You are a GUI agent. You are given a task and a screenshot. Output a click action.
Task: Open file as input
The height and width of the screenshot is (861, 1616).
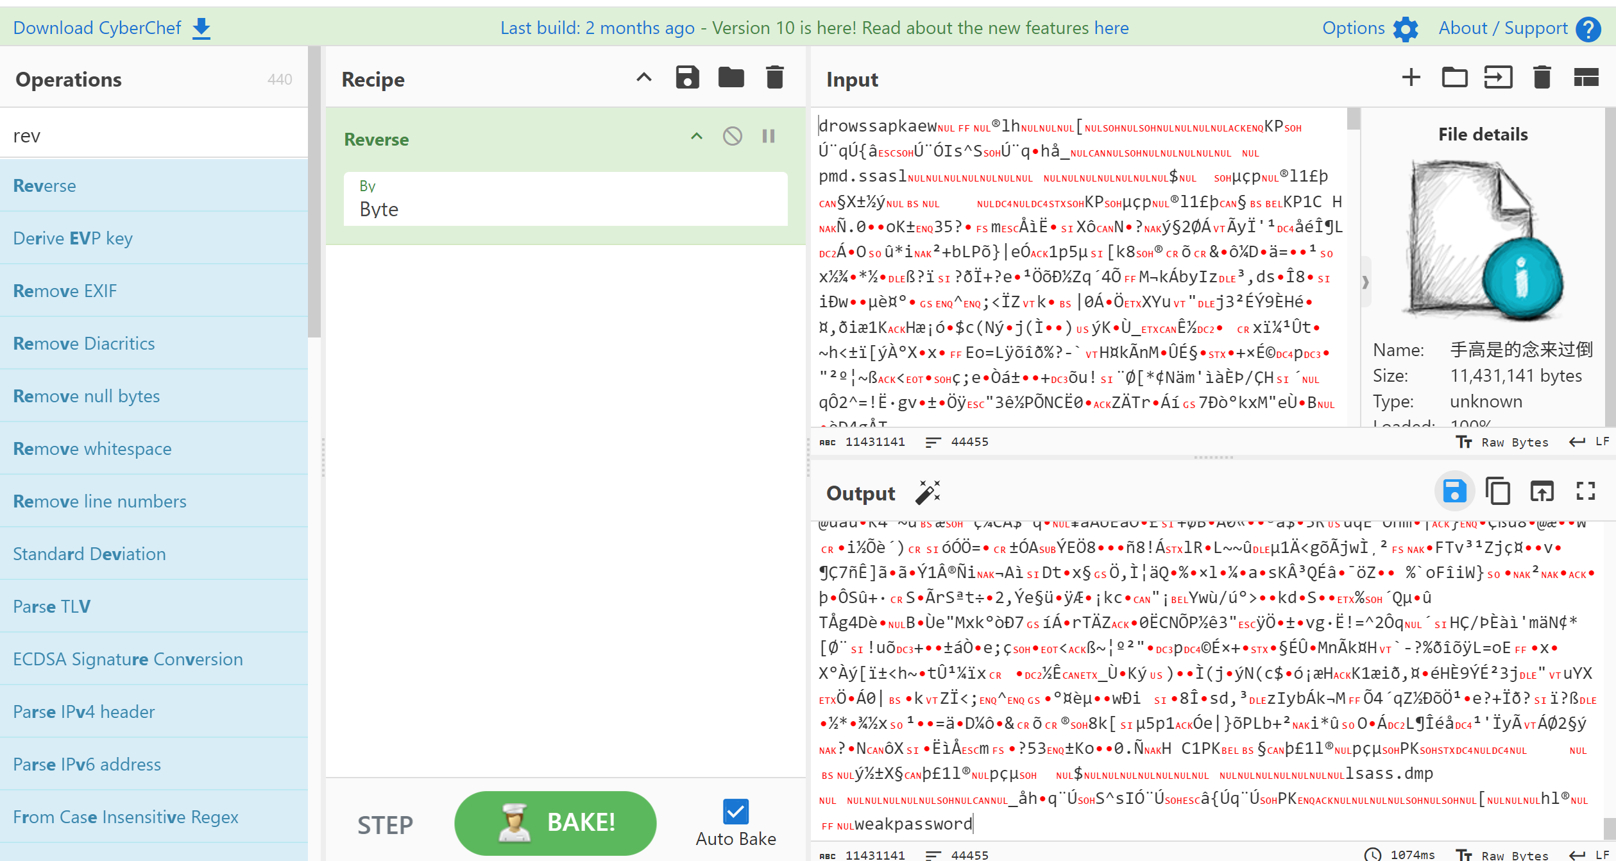click(1498, 78)
